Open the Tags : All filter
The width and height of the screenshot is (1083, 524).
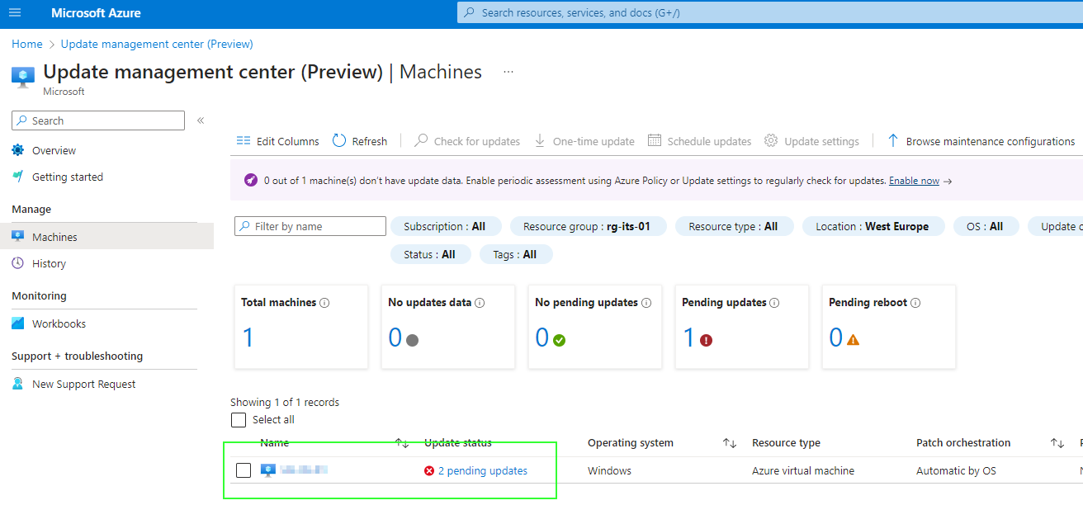coord(516,254)
